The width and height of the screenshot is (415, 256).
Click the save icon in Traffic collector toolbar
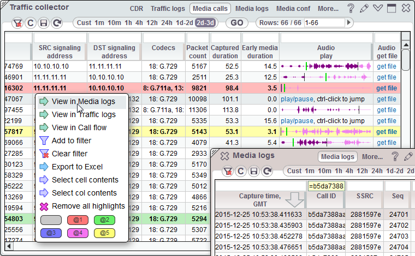coord(43,23)
